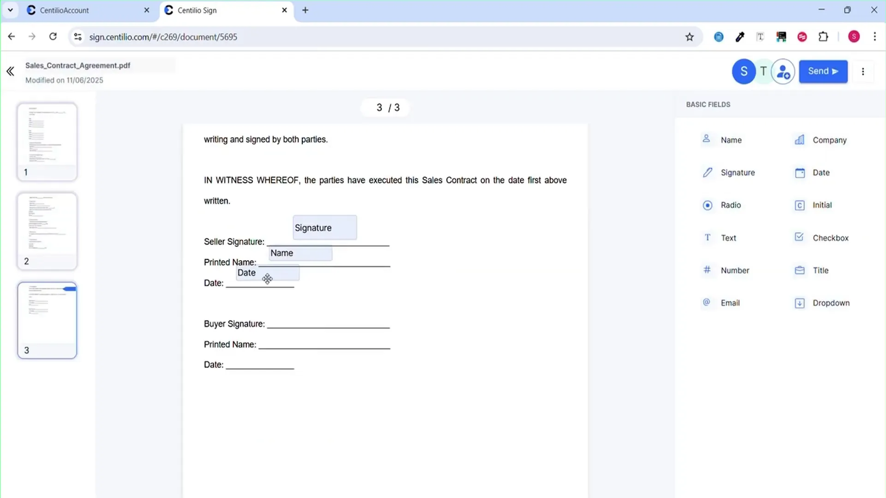Open recipient T avatar

763,71
